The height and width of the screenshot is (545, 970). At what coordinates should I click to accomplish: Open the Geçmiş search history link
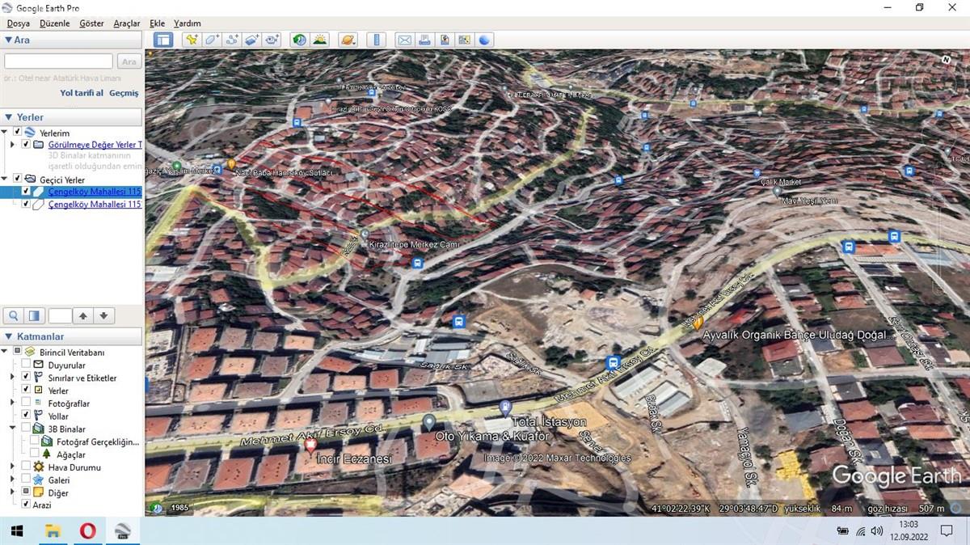point(124,93)
